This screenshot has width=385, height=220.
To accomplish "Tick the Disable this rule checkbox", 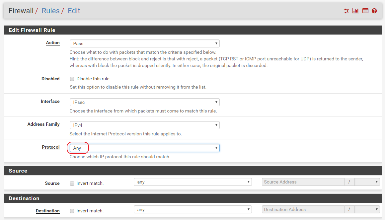I will (x=72, y=79).
